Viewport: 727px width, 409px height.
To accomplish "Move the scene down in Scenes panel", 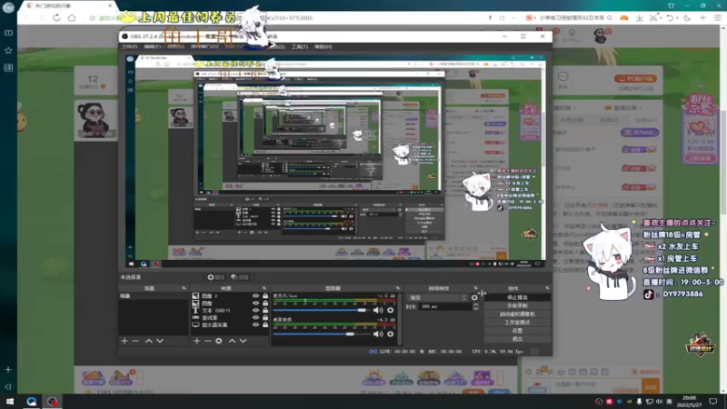I will [160, 341].
